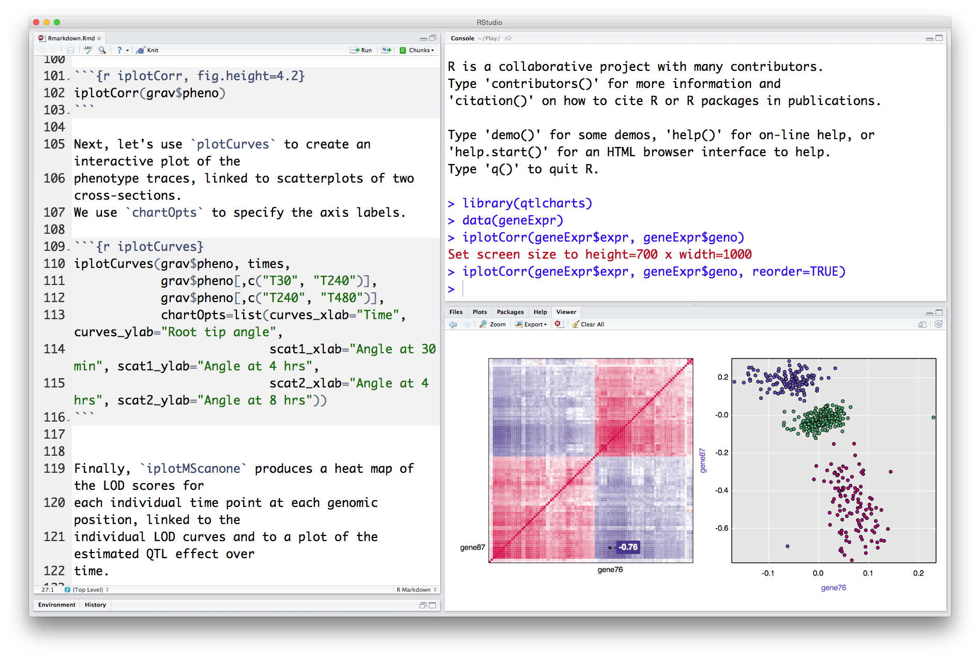Open the Chunks dropdown menu
The width and height of the screenshot is (980, 658).
[417, 50]
